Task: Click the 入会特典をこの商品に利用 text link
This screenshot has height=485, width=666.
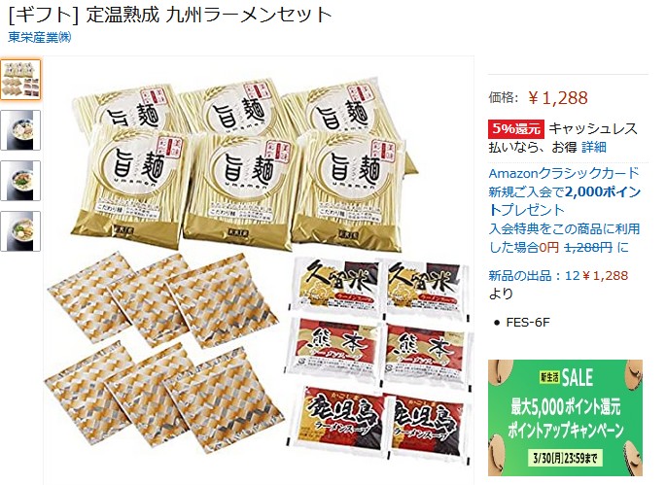Action: click(x=565, y=229)
